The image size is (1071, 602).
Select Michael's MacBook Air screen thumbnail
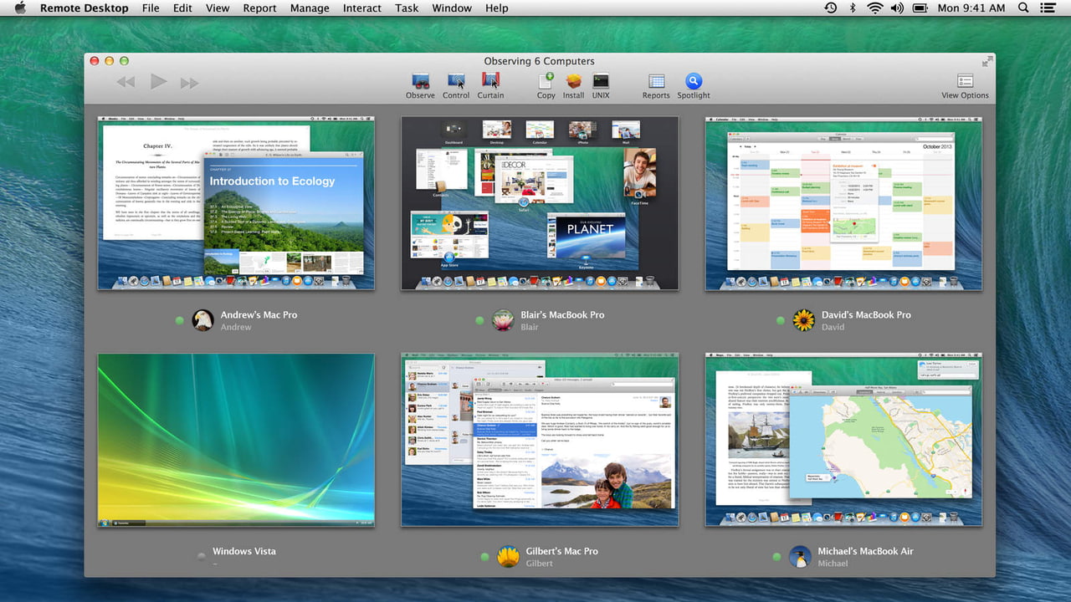[x=843, y=440]
